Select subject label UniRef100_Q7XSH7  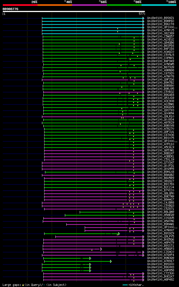(x=161, y=163)
